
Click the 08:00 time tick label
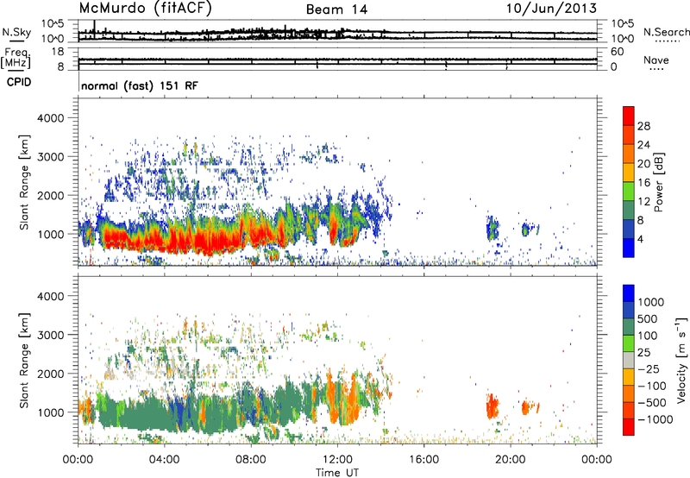(250, 460)
